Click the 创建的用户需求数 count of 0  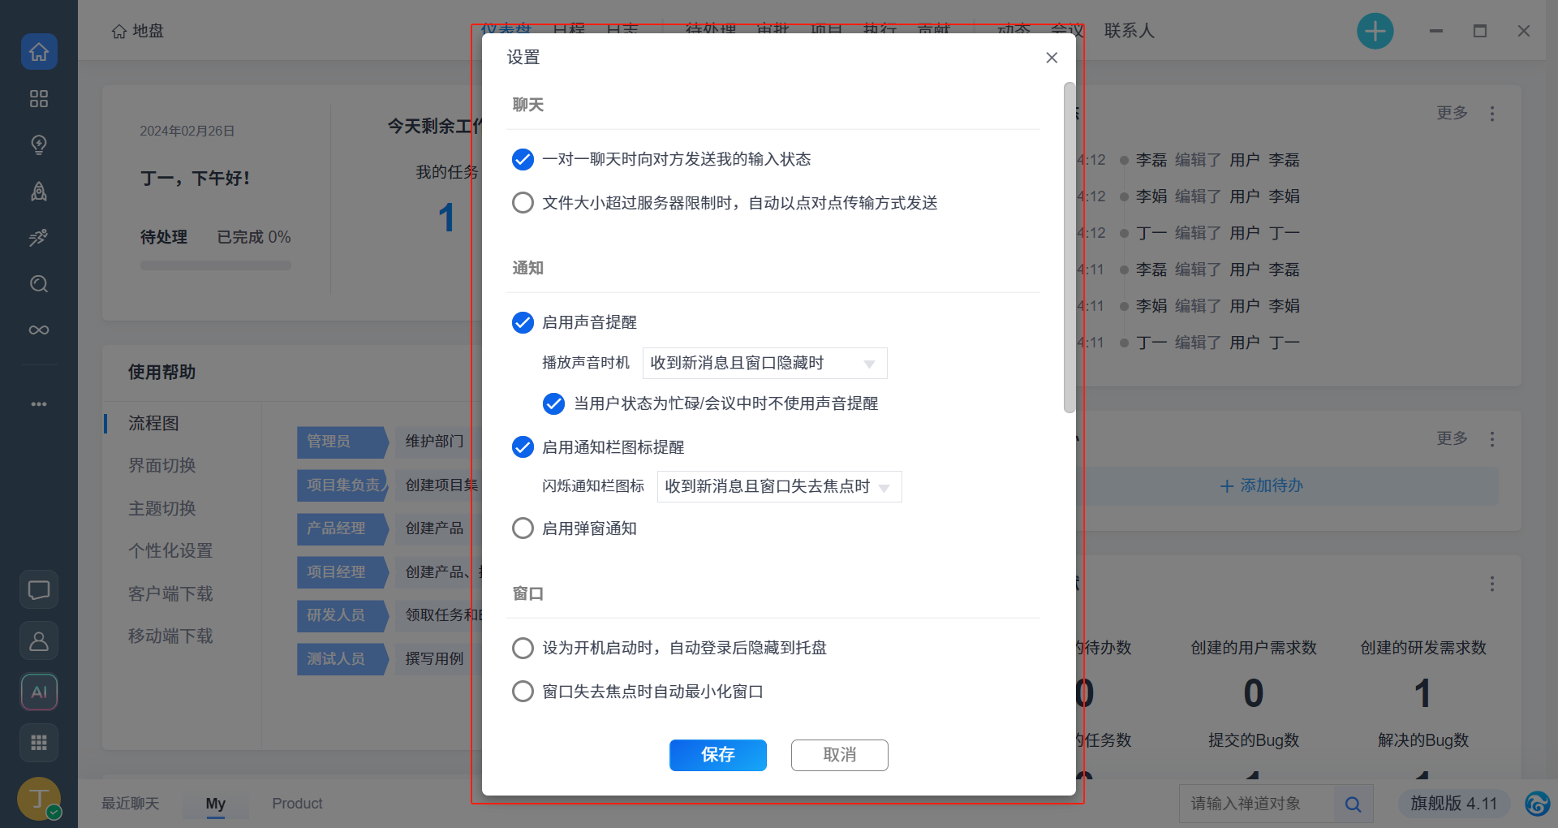point(1253,694)
